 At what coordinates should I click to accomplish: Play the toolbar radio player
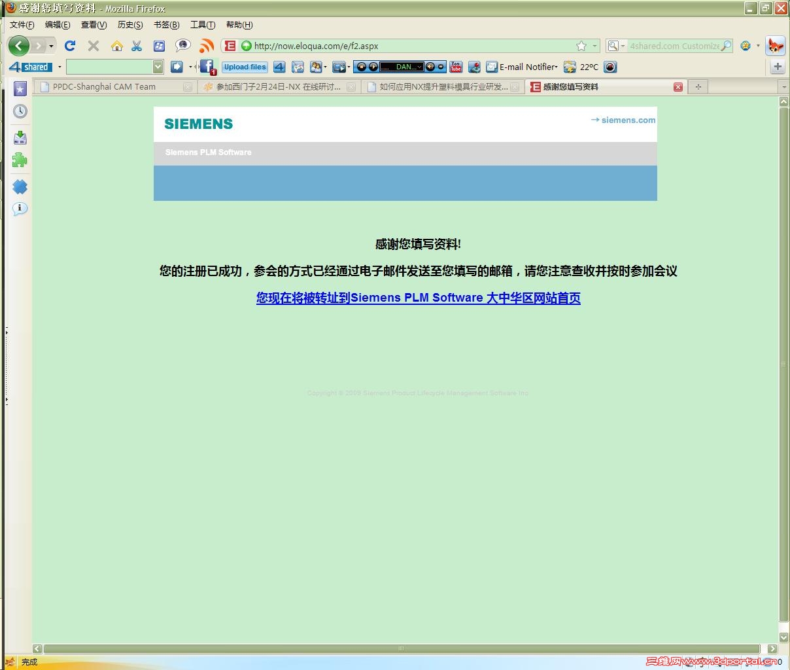click(x=373, y=67)
